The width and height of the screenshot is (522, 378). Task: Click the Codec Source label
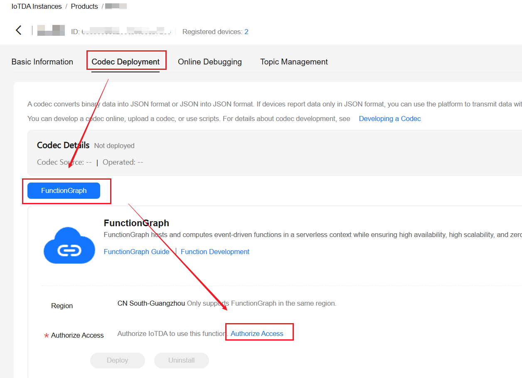[60, 162]
